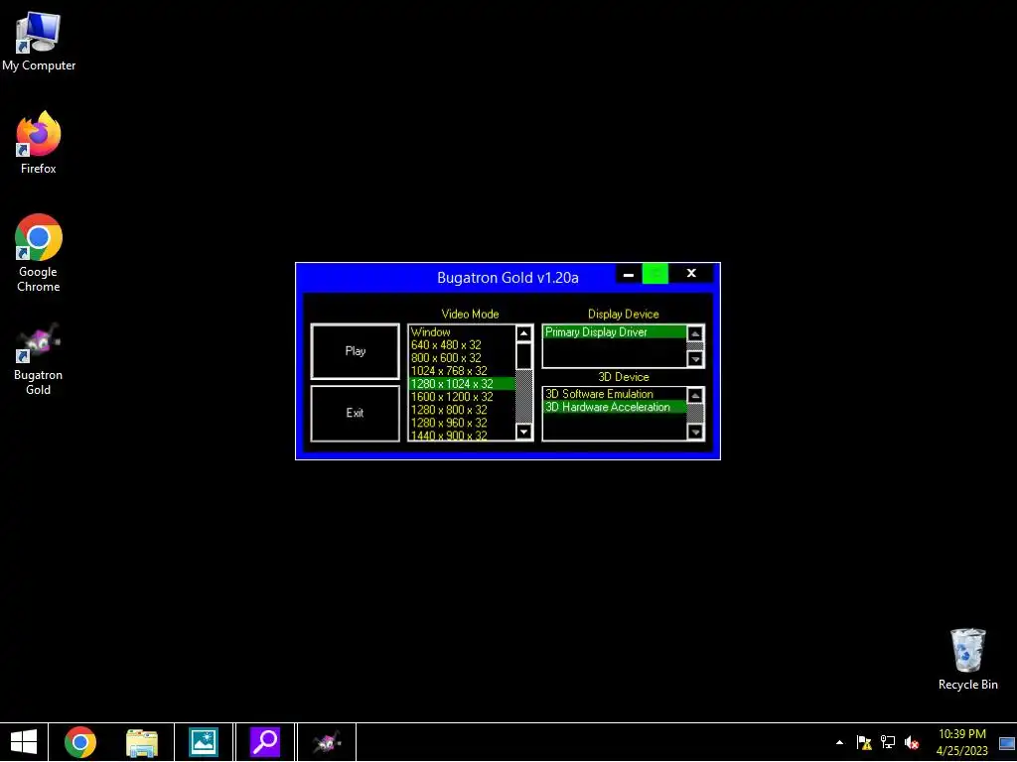1017x762 pixels.
Task: Select 640 x 480 x 32 mode
Action: pos(461,344)
